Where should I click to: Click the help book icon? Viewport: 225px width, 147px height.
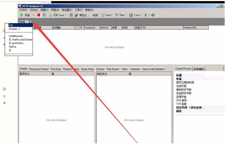click(x=153, y=15)
